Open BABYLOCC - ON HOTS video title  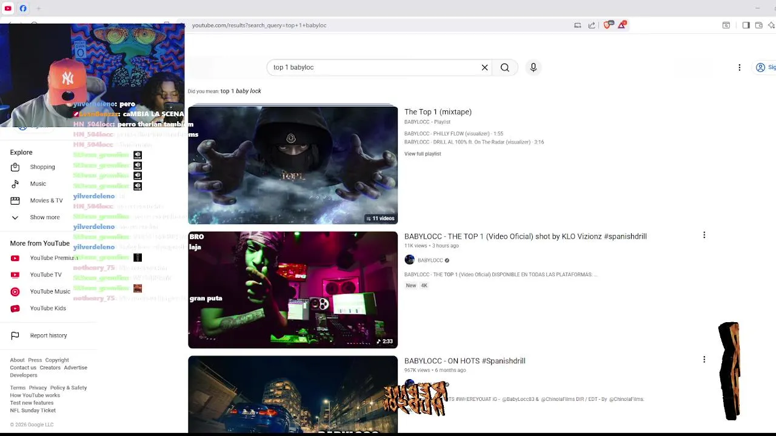click(465, 361)
